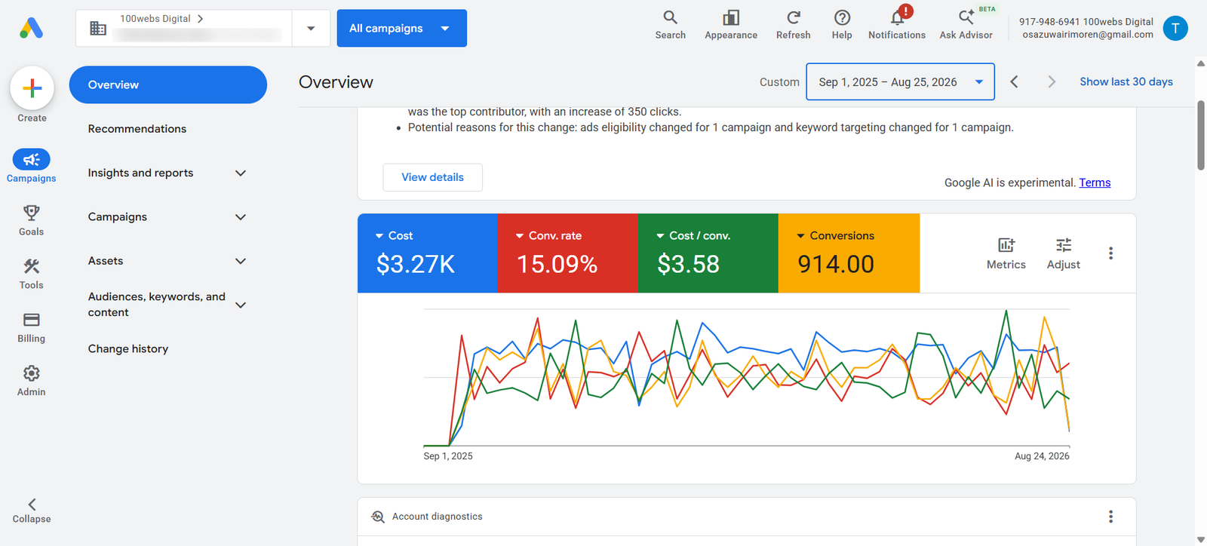The height and width of the screenshot is (546, 1207).
Task: Open date range picker Sep 1, 2025
Action: point(900,81)
